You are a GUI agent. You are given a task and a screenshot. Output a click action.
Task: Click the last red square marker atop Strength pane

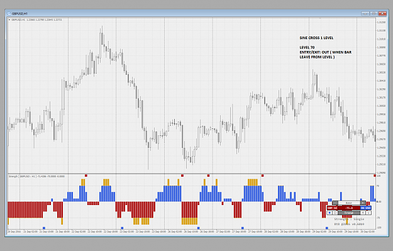(x=375, y=176)
